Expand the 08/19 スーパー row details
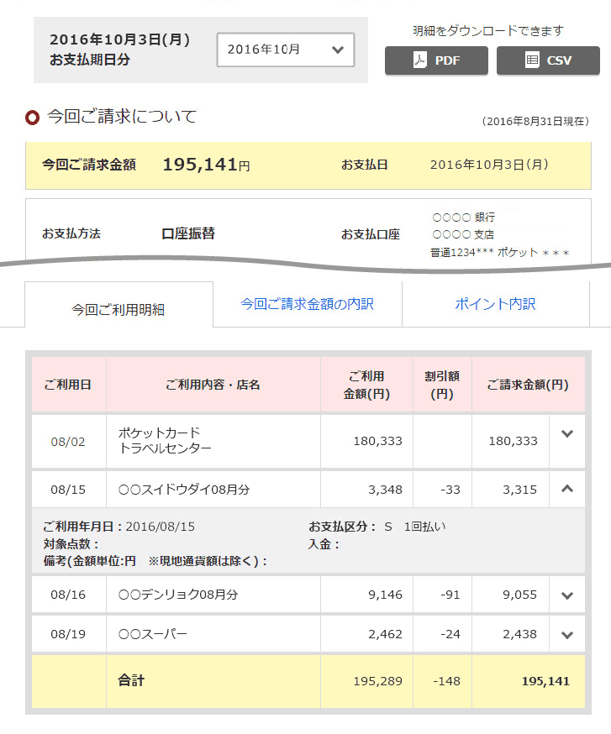The image size is (611, 734). (566, 635)
